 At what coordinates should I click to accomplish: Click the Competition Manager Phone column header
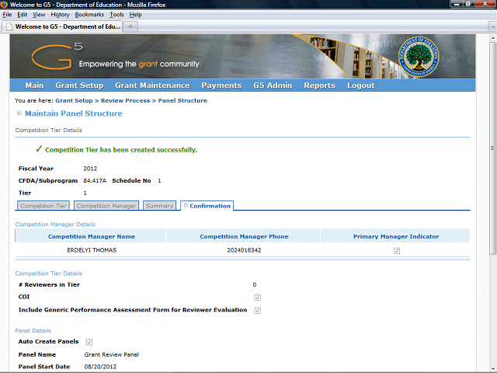coord(244,236)
